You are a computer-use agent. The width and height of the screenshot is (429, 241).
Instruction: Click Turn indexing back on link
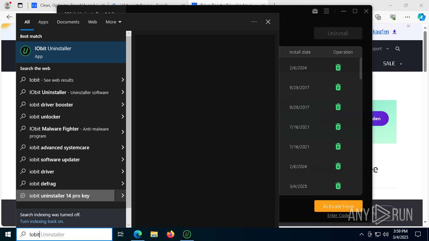42,221
